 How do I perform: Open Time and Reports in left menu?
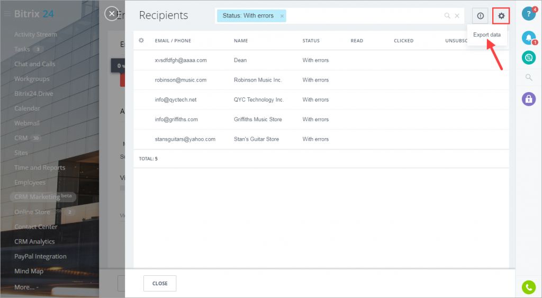click(x=40, y=168)
